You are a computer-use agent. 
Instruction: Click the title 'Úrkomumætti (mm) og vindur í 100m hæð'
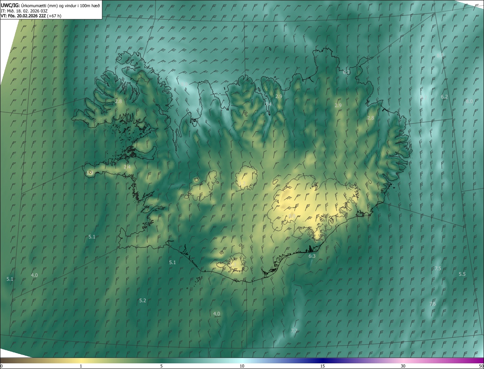click(60, 5)
